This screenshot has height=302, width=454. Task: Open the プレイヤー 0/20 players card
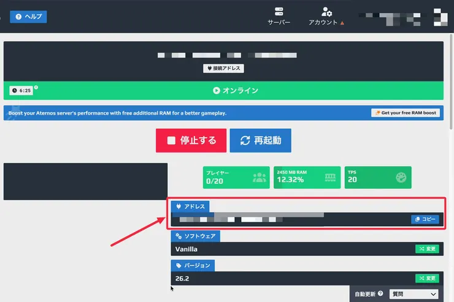pyautogui.click(x=236, y=178)
